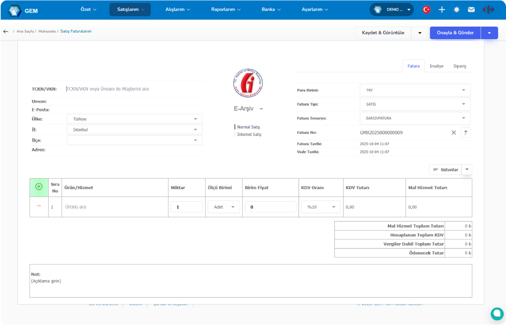
Task: Click the Not description text area
Action: [251, 281]
